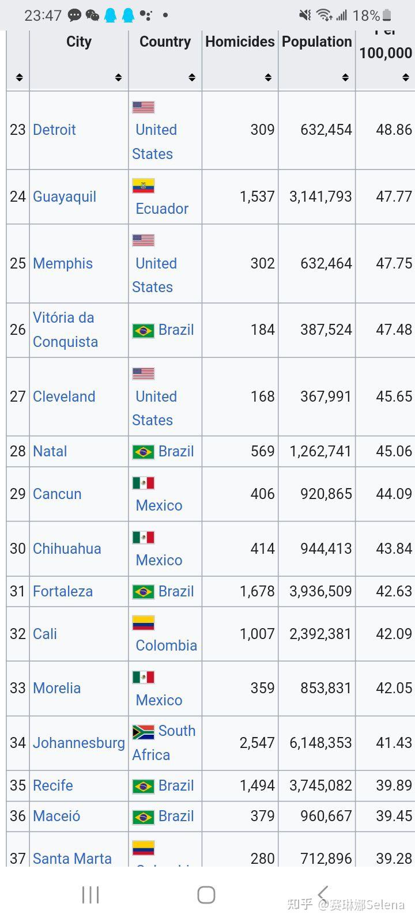Image resolution: width=415 pixels, height=922 pixels.
Task: Open the Fortaleza city link
Action: pyautogui.click(x=63, y=591)
